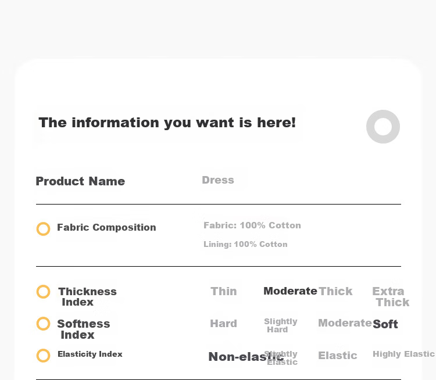The height and width of the screenshot is (380, 436).
Task: Select the 'Thin' thickness option
Action: [224, 291]
